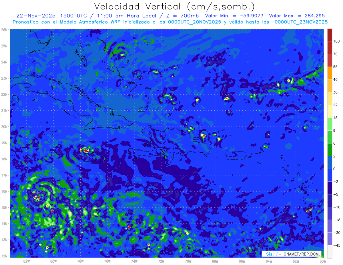Screen dimensions: 343x265
Task: Click the '72W' longitude label
Action: click(161, 261)
